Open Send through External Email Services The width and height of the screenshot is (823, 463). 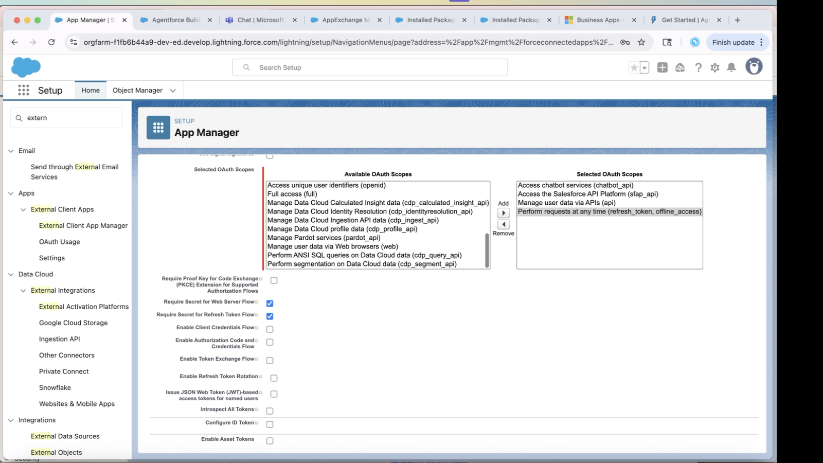pyautogui.click(x=75, y=172)
